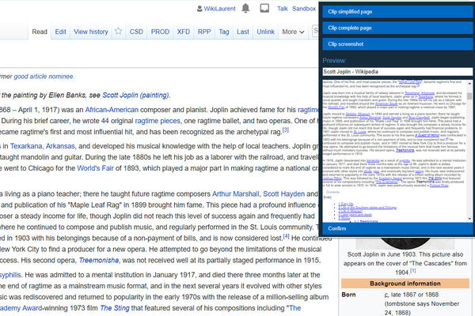This screenshot has height=316, width=475.
Task: Click the watchlist star icon
Action: [118, 32]
